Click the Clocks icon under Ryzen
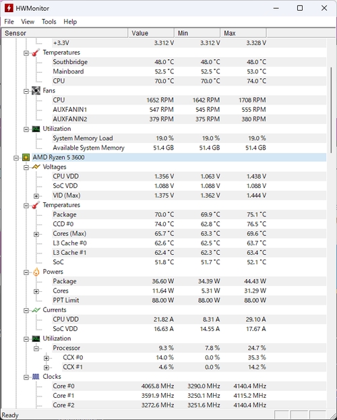This screenshot has width=337, height=420. pyautogui.click(x=36, y=377)
